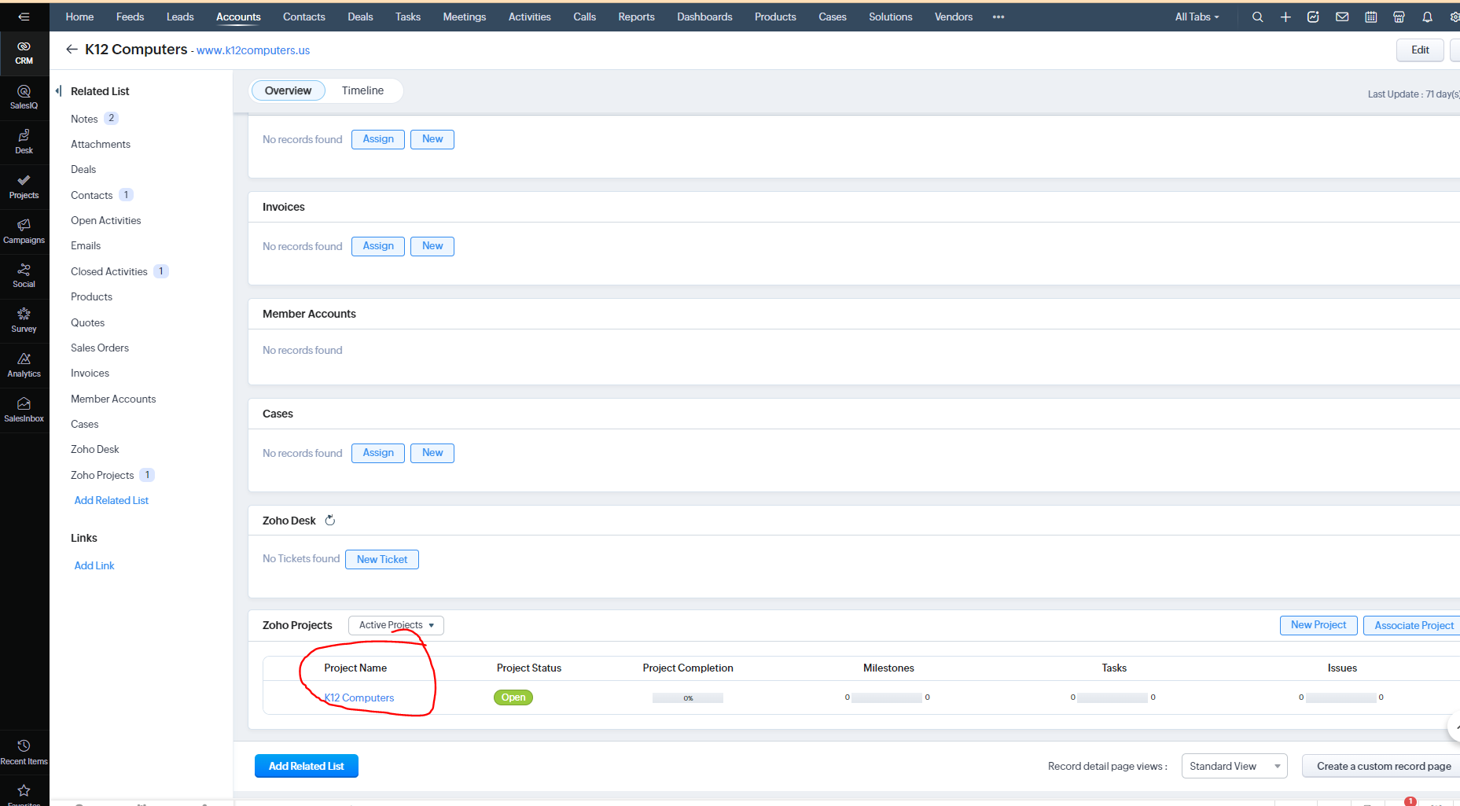Go to the Leads module tab
Screen dimensions: 1460x806
click(x=180, y=17)
